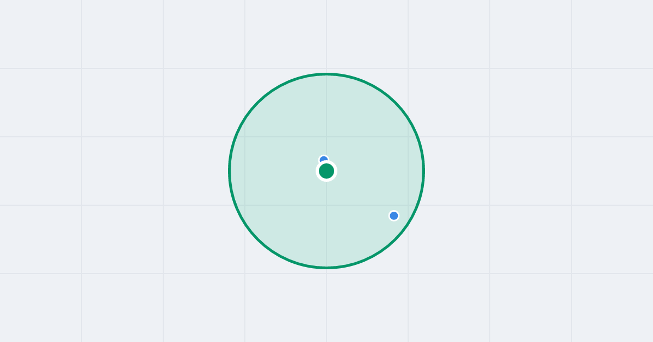This screenshot has width=653, height=342.
Task: Click the vertical grid line above the circle
Action: tap(326, 35)
